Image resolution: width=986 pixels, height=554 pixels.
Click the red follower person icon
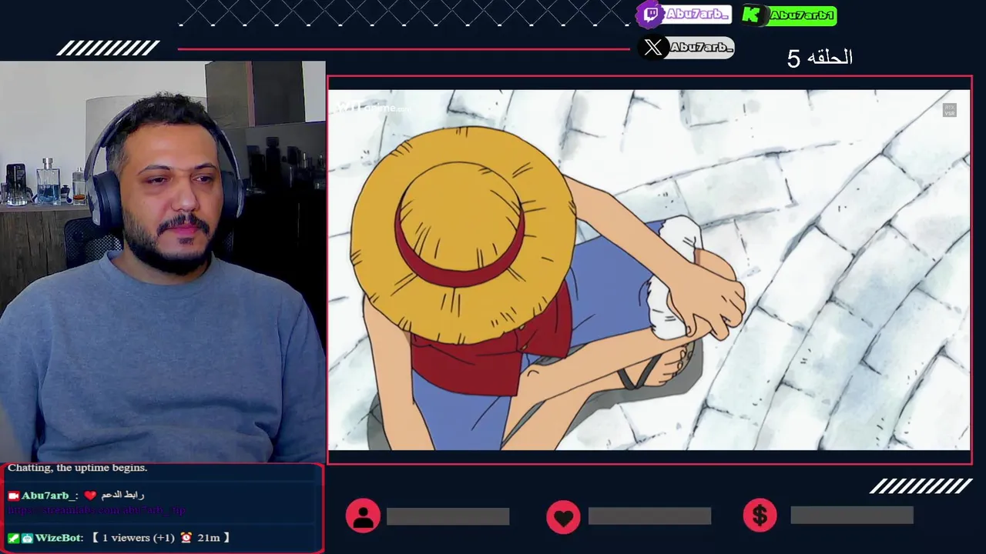(x=363, y=516)
